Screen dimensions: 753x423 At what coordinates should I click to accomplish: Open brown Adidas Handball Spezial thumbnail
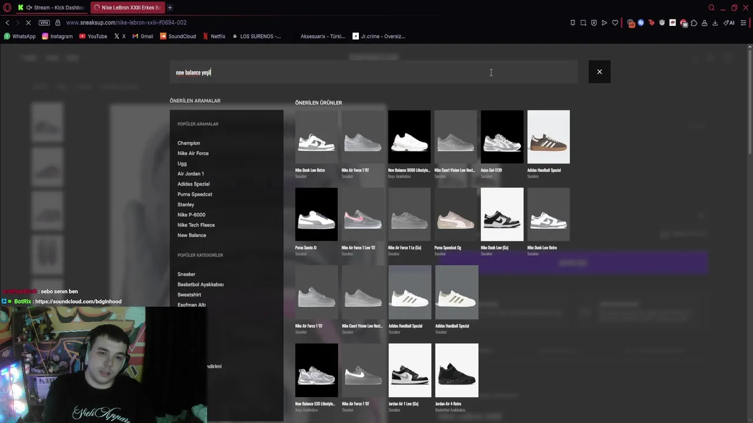(548, 137)
